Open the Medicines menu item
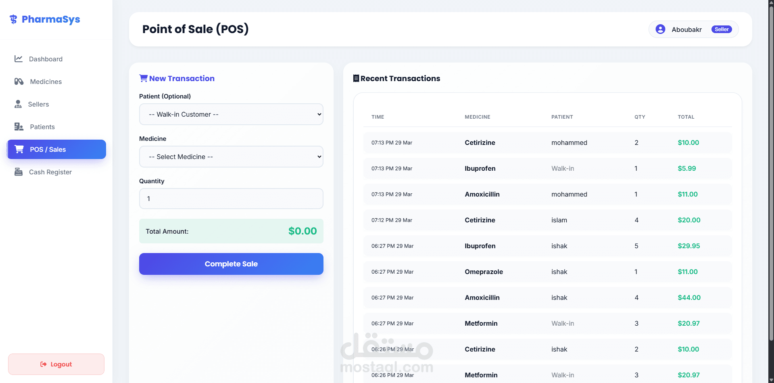This screenshot has width=774, height=383. click(46, 82)
